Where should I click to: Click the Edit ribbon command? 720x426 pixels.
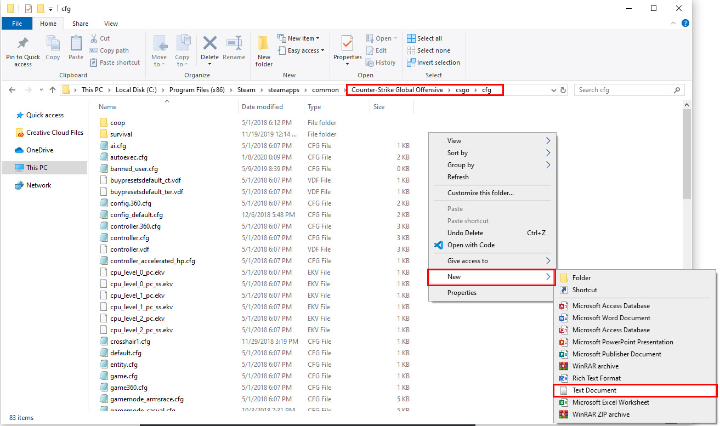(376, 50)
